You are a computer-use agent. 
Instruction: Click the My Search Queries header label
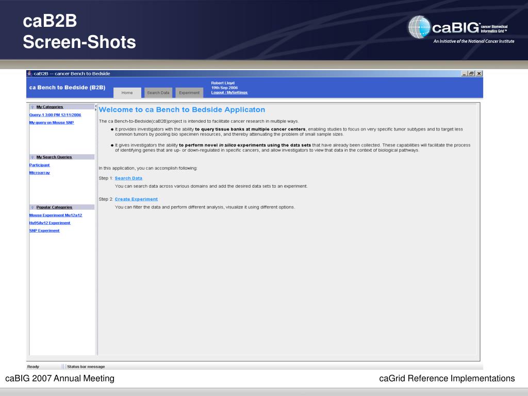54,157
